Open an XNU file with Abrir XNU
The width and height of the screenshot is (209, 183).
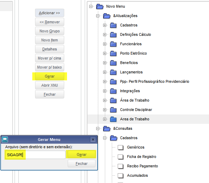tap(50, 85)
